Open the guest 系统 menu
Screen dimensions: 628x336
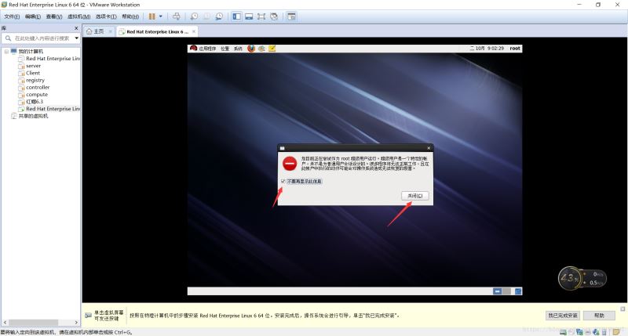[x=238, y=49]
